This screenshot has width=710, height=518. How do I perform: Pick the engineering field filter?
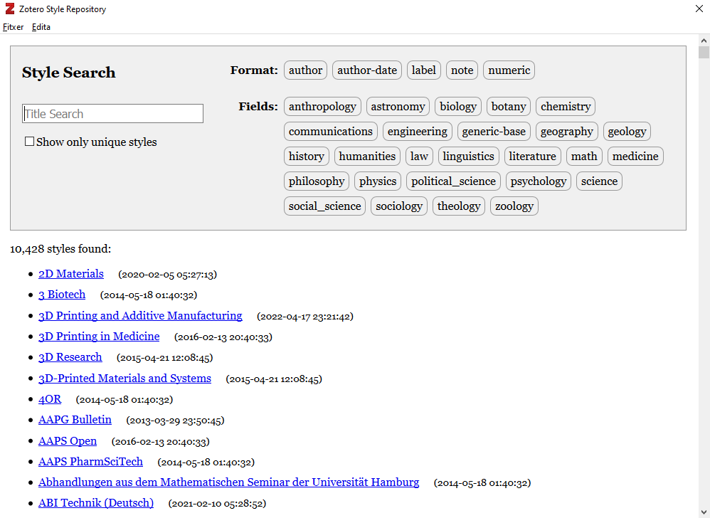tap(418, 132)
